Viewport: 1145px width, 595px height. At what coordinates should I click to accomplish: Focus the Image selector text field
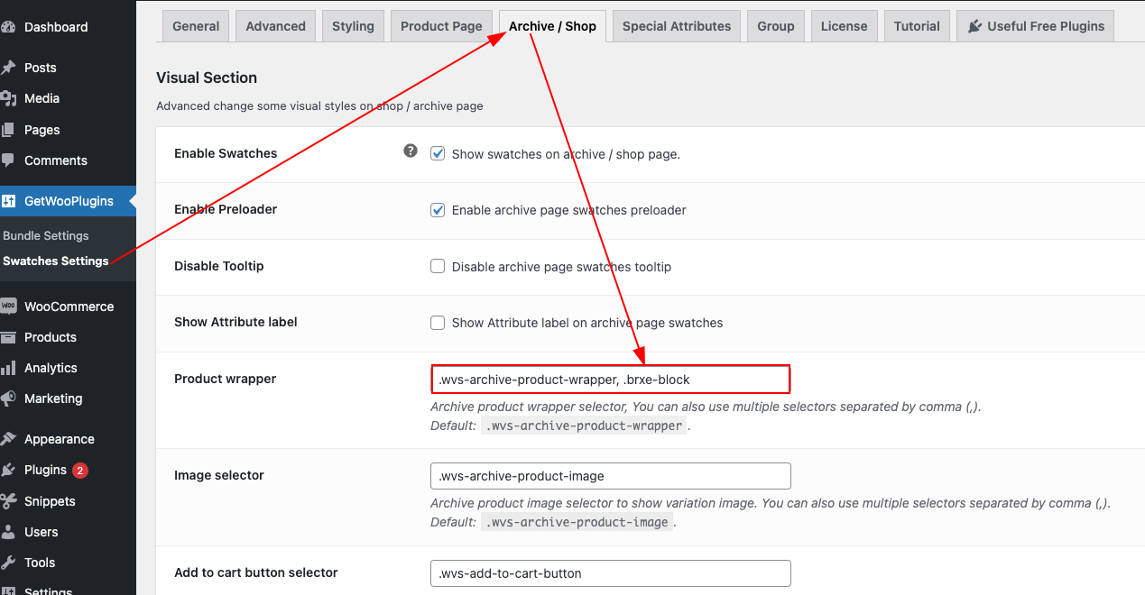pyautogui.click(x=611, y=476)
